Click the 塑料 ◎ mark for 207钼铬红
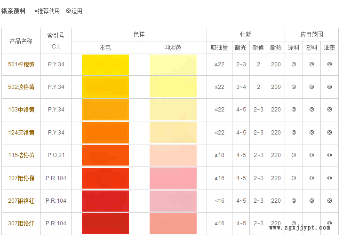This screenshot has height=238, width=343. (311, 201)
